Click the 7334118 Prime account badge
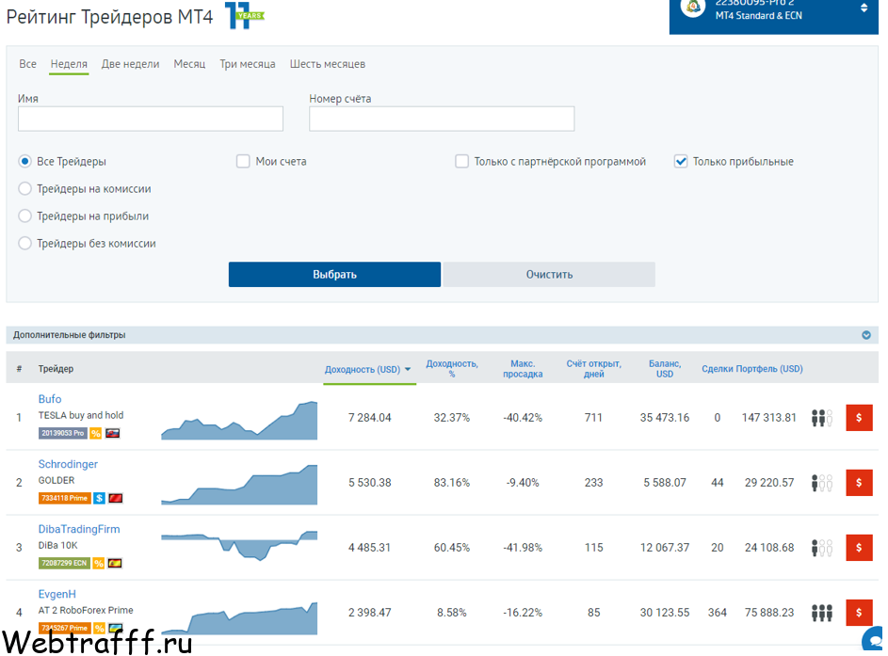The width and height of the screenshot is (888, 656). pos(65,498)
